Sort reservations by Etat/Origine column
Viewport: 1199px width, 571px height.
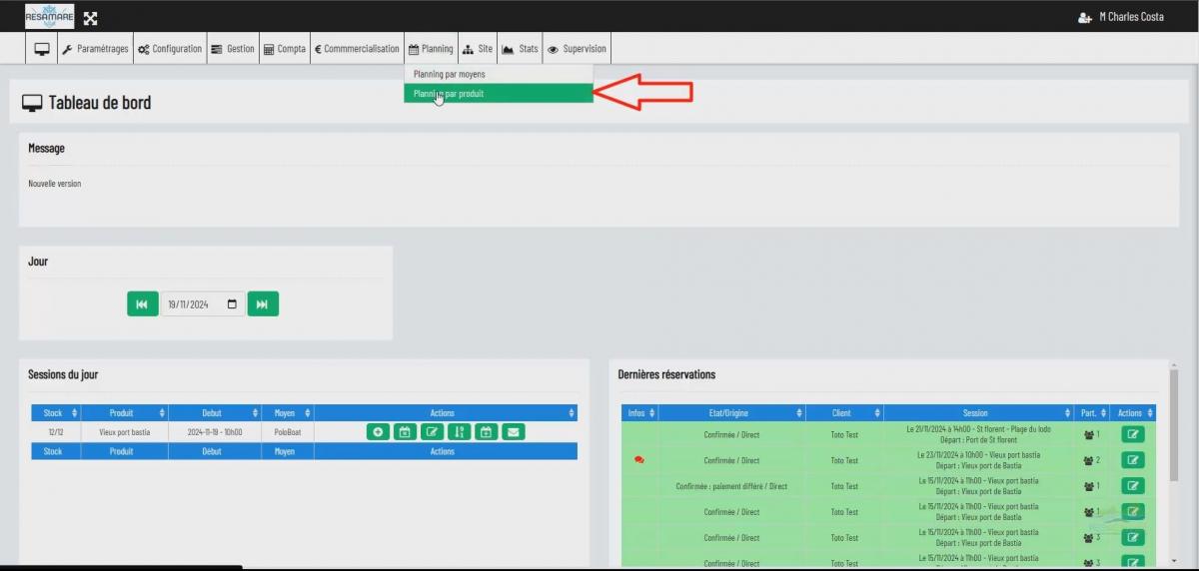[x=800, y=413]
